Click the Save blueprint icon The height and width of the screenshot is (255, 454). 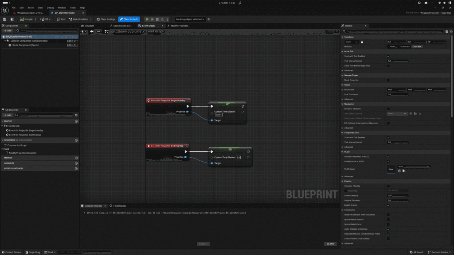[4, 19]
